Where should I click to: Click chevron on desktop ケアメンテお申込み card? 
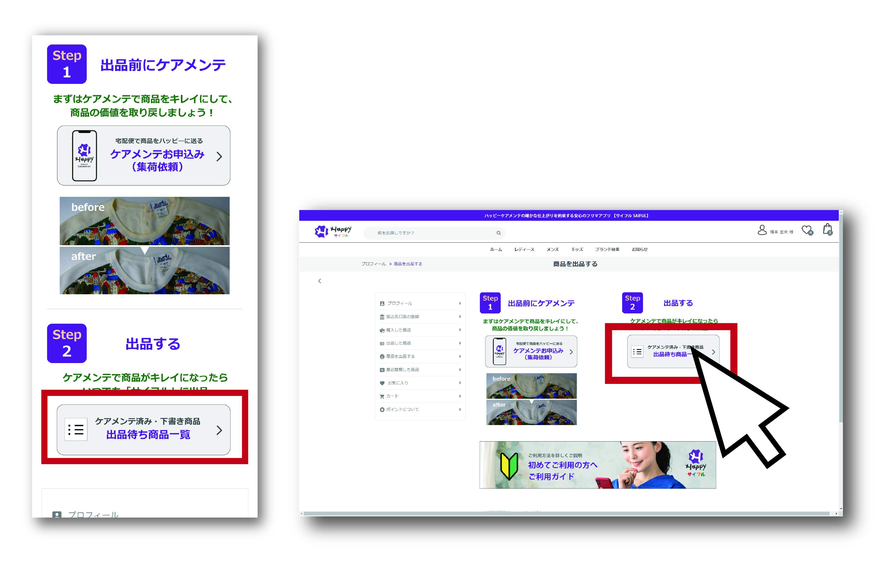[571, 352]
